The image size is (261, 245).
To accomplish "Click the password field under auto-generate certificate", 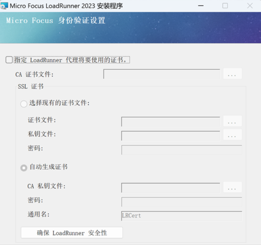I will point(182,202).
